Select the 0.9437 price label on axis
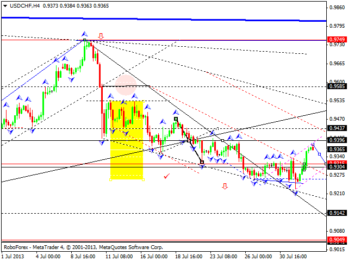348x261 pixels. pyautogui.click(x=337, y=128)
